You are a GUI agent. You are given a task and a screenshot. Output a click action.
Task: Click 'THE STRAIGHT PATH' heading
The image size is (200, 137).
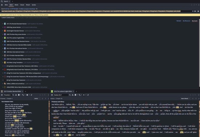(7, 102)
